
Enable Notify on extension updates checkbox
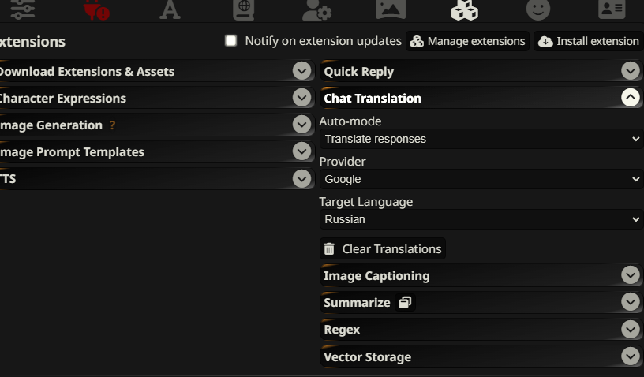(230, 40)
